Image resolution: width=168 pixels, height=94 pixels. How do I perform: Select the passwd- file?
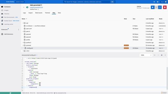click(x=29, y=37)
